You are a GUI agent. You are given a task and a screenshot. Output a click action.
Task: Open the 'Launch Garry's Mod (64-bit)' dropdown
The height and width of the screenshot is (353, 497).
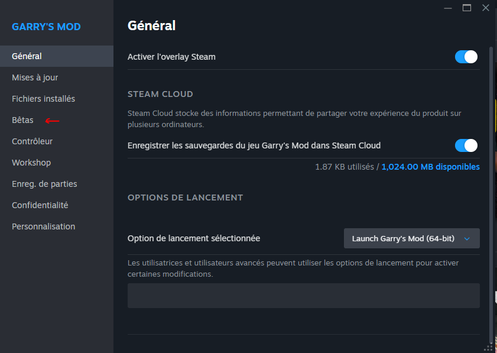coord(411,238)
